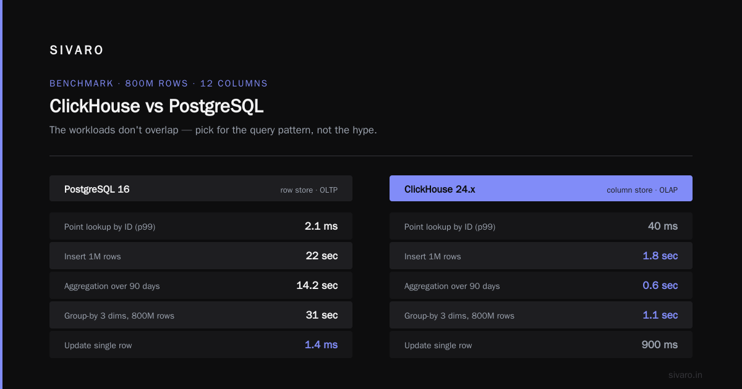This screenshot has width=742, height=389.
Task: Select the 'PostgreSQL 16' card header
Action: [201, 188]
